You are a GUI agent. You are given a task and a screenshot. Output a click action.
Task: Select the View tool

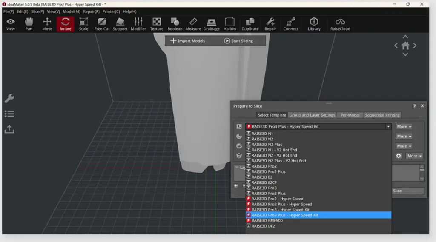pyautogui.click(x=11, y=24)
